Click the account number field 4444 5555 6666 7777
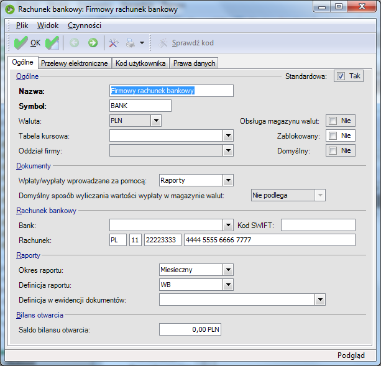The width and height of the screenshot is (381, 366). click(x=270, y=240)
